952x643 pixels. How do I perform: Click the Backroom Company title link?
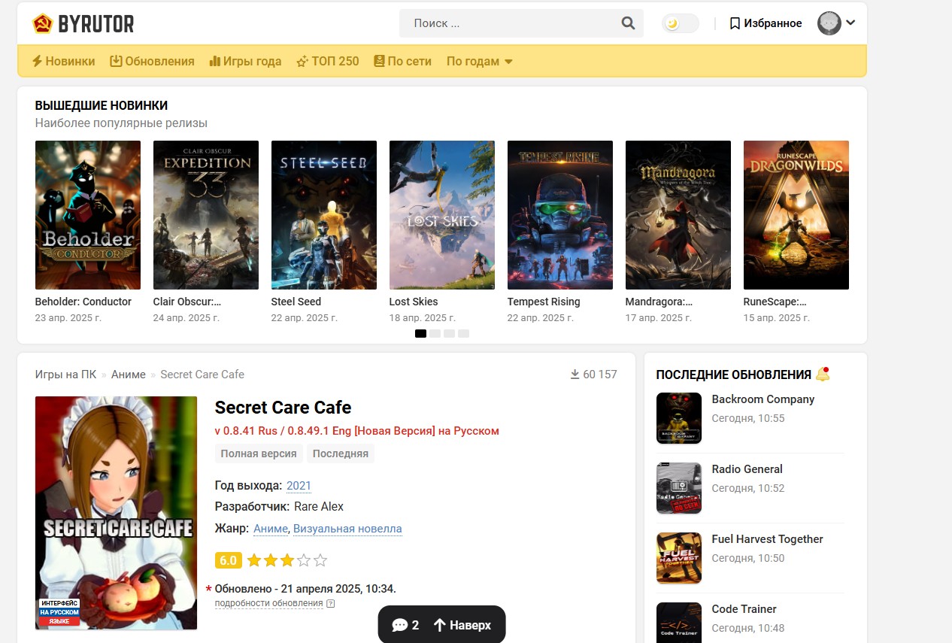[x=763, y=399]
